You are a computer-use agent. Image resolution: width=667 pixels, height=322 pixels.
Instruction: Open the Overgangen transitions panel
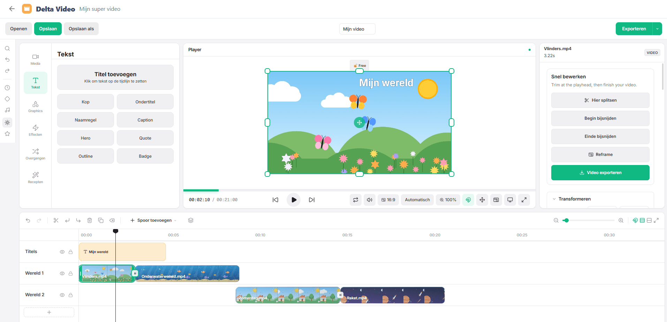point(35,154)
